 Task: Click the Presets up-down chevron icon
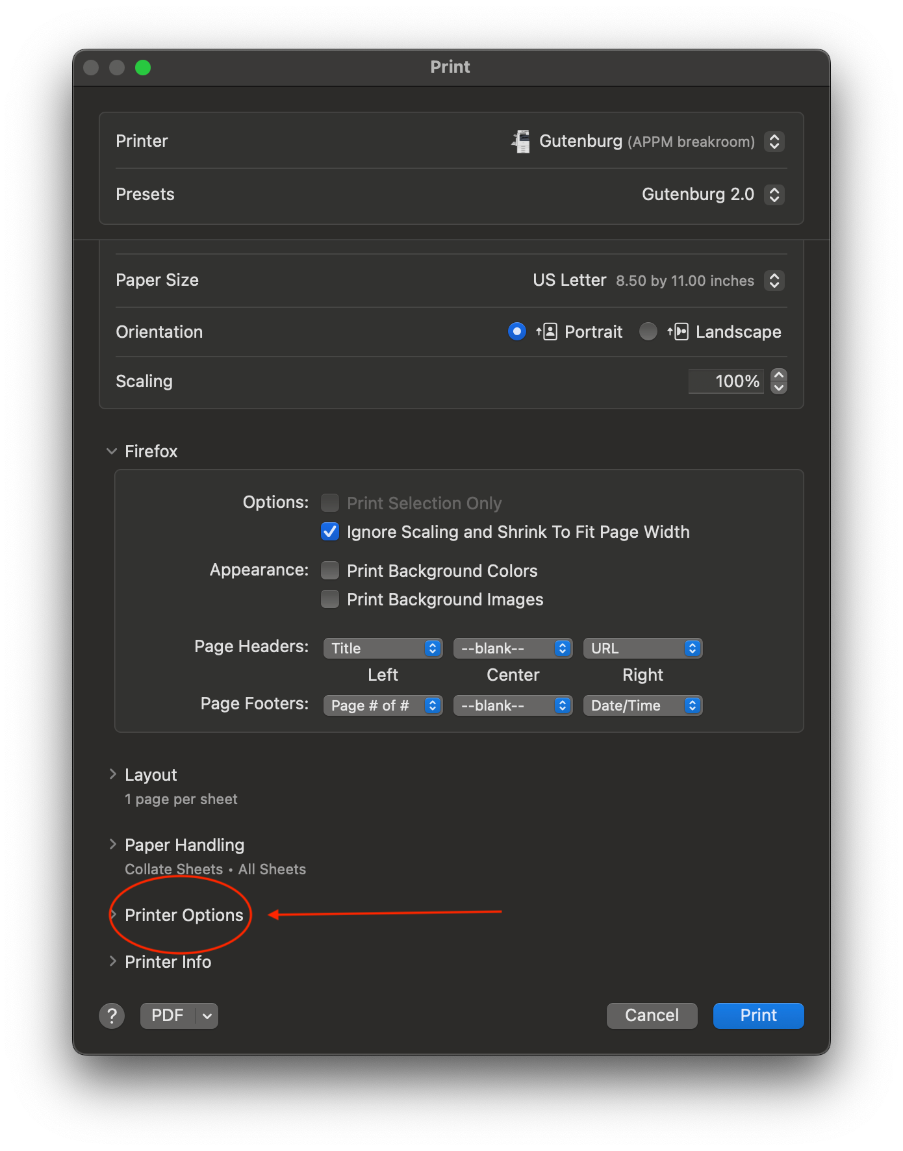[774, 194]
